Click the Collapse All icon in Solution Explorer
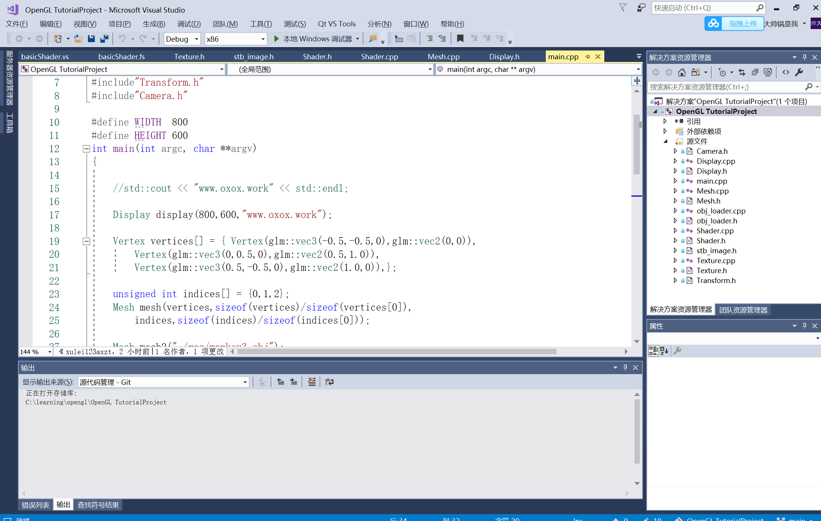 [x=755, y=72]
